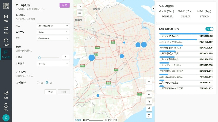
Task: Click the ranking count slider handle
Action: 40,57
